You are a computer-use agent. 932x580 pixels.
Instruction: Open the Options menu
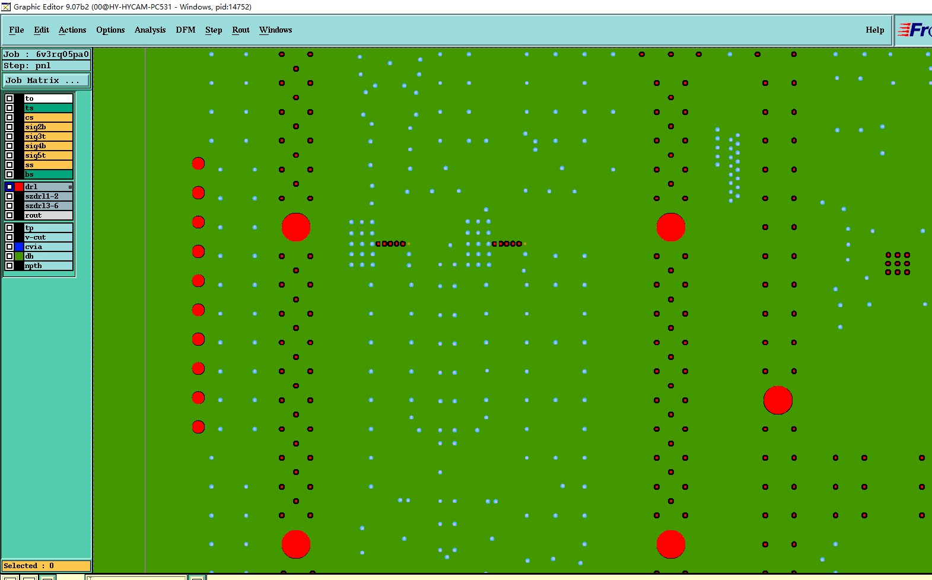coord(110,30)
